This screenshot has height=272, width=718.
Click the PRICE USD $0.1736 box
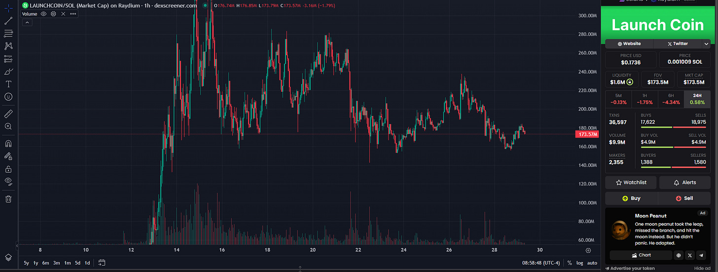[631, 60]
